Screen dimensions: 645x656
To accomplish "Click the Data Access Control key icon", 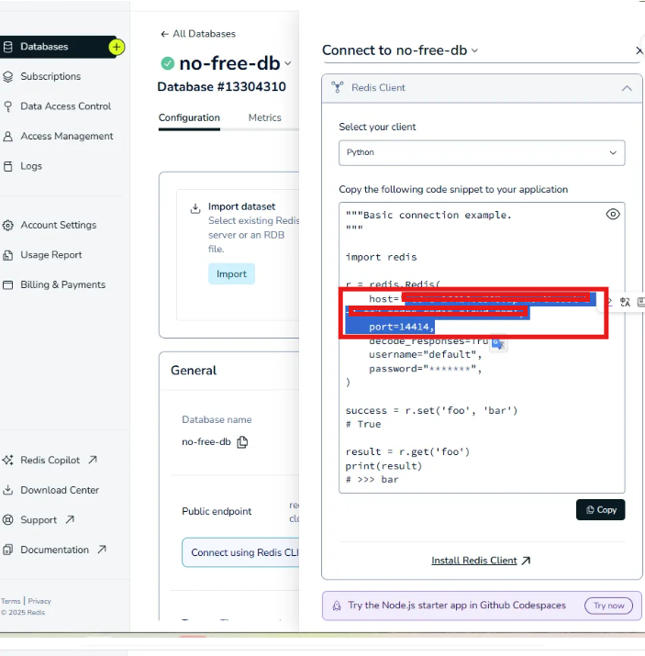I will [7, 106].
